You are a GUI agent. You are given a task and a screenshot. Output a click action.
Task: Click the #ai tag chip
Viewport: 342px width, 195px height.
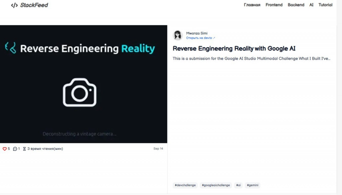[238, 185]
